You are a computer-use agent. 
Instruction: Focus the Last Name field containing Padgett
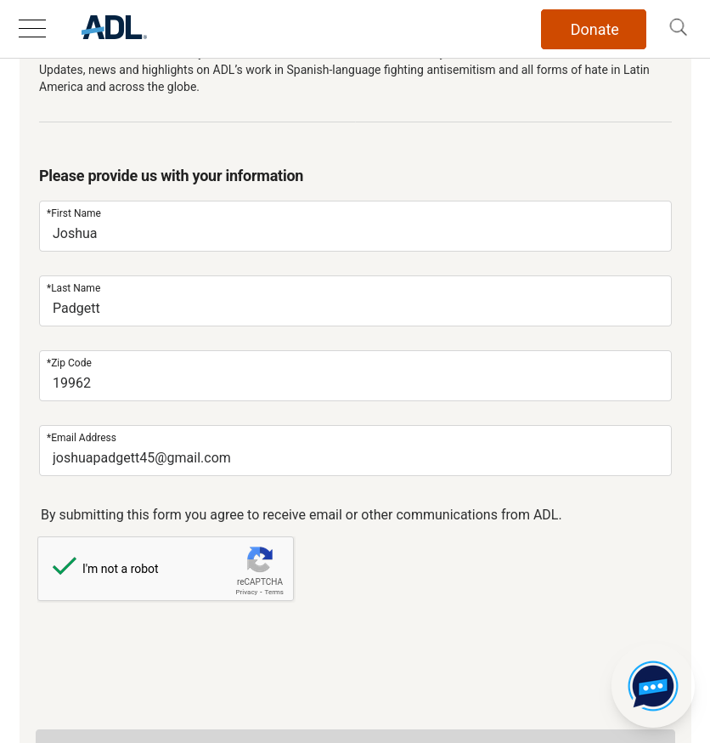coord(355,308)
